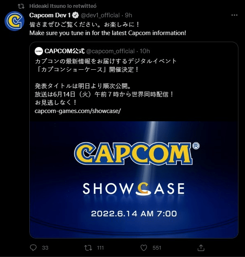Viewport: 245px width, 257px height.
Task: Click the 551 likes count
Action: coord(157,248)
